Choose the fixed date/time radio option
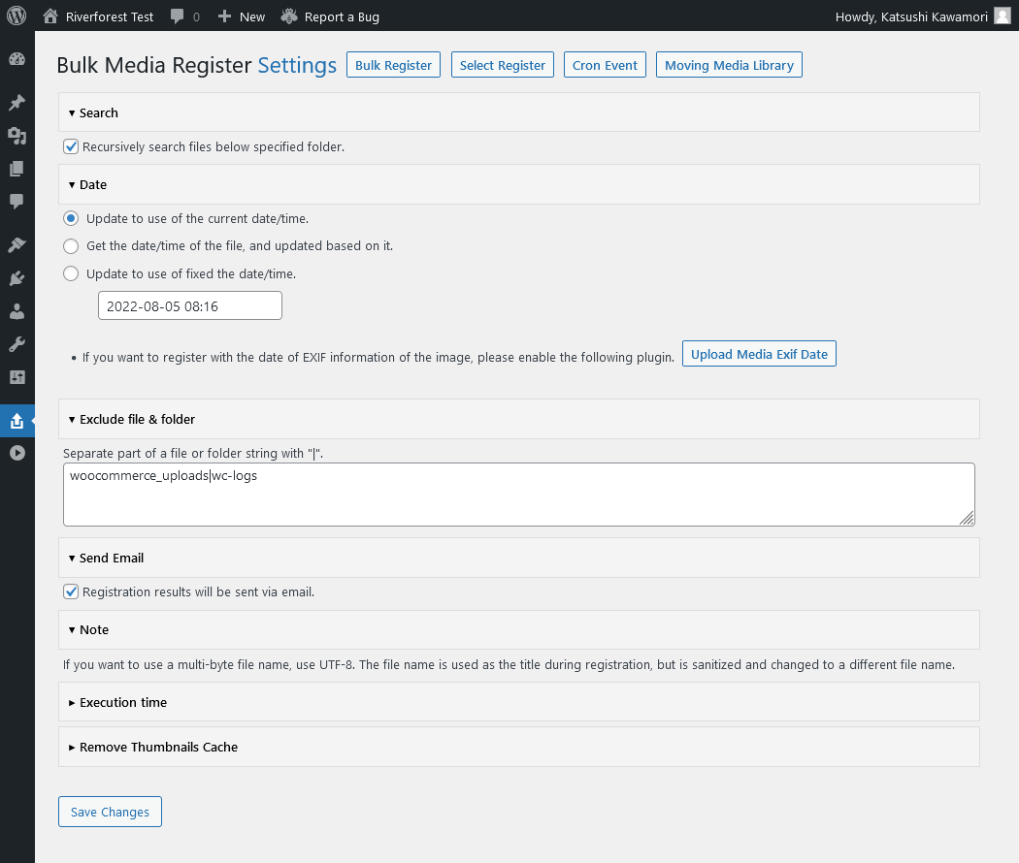The width and height of the screenshot is (1019, 863). 71,273
